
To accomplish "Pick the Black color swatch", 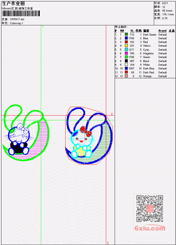I will tap(126, 61).
